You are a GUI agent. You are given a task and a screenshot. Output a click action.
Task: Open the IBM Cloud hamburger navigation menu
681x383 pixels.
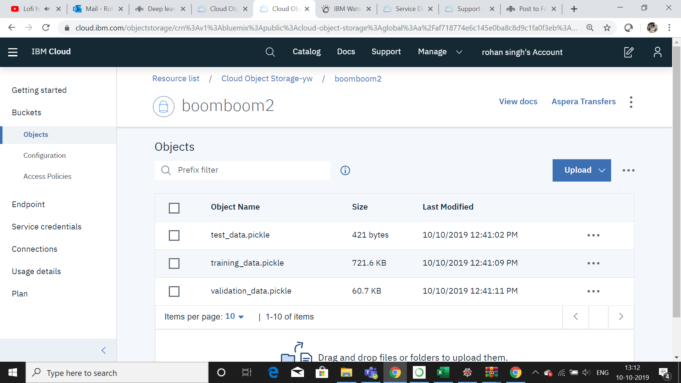pyautogui.click(x=13, y=52)
